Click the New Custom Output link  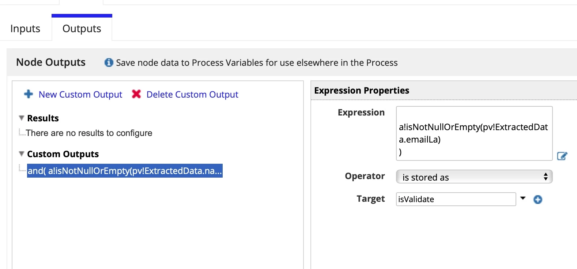pos(80,95)
